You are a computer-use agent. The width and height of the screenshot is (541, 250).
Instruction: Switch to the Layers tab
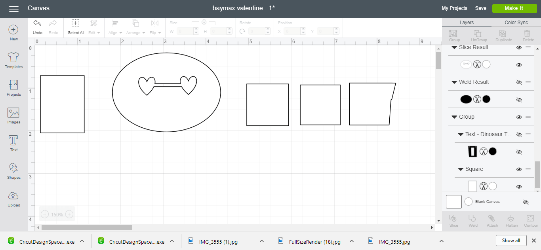[x=467, y=23]
